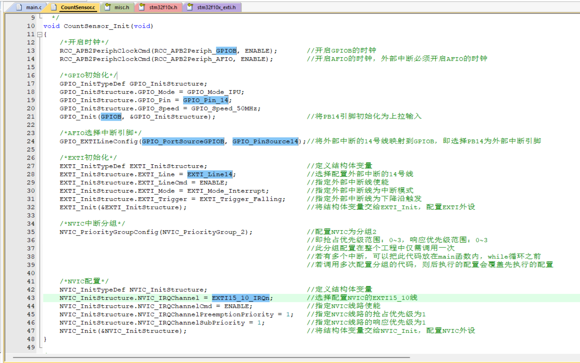580x363 pixels.
Task: Click NVIC_IRQChannelPreemptionPriority text
Action: coord(206,314)
